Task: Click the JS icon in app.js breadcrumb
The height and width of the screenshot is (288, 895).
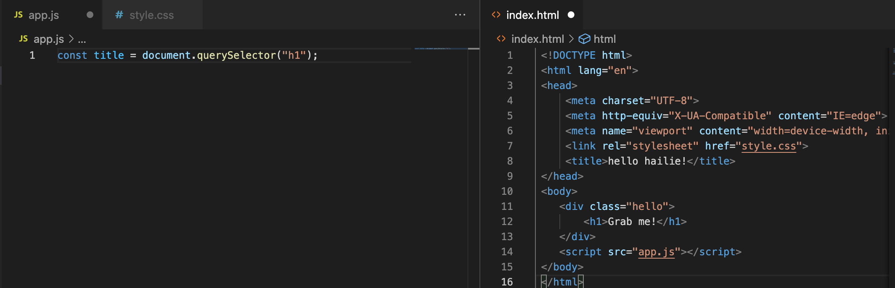Action: tap(24, 39)
